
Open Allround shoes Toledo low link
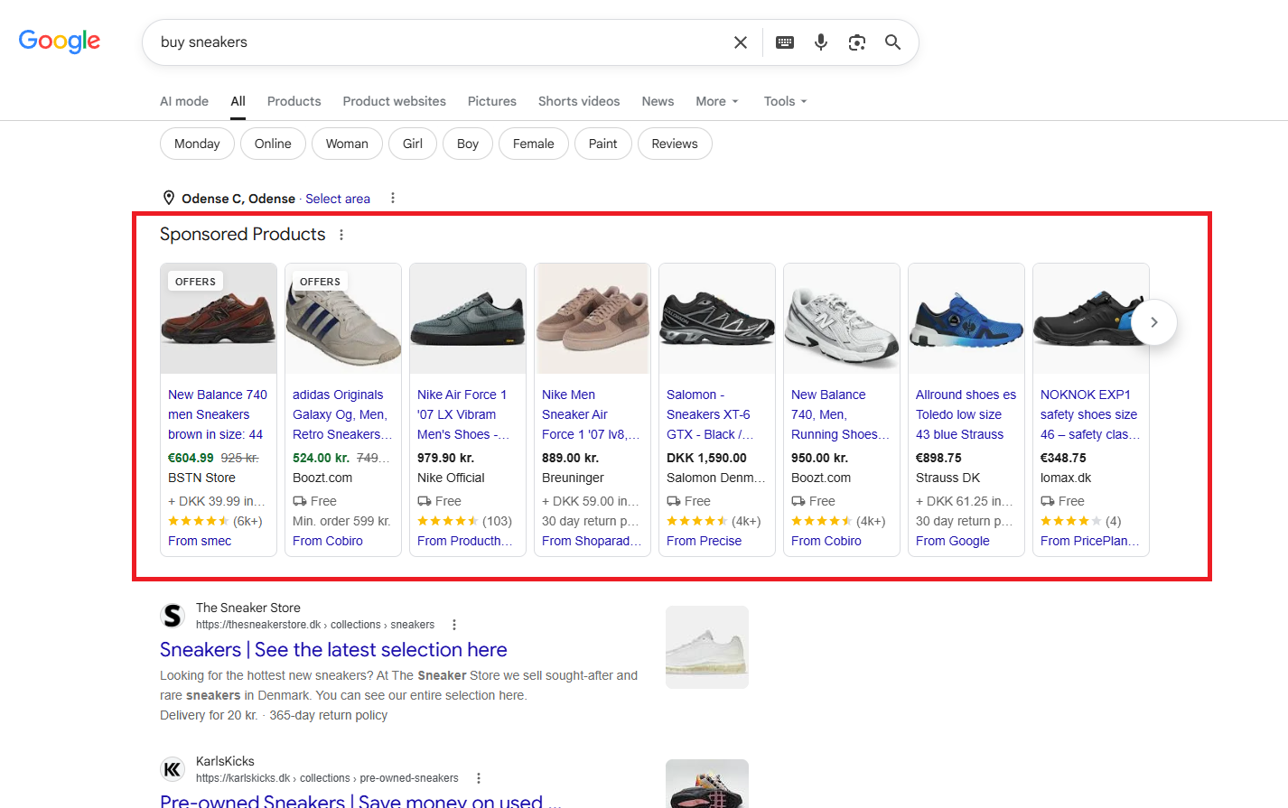click(966, 414)
